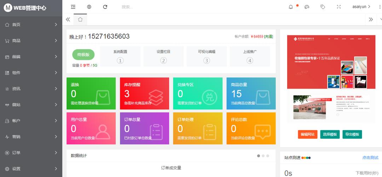Click the refresh icon in top toolbar
Viewport: 382px width, 177px height.
point(105,7)
